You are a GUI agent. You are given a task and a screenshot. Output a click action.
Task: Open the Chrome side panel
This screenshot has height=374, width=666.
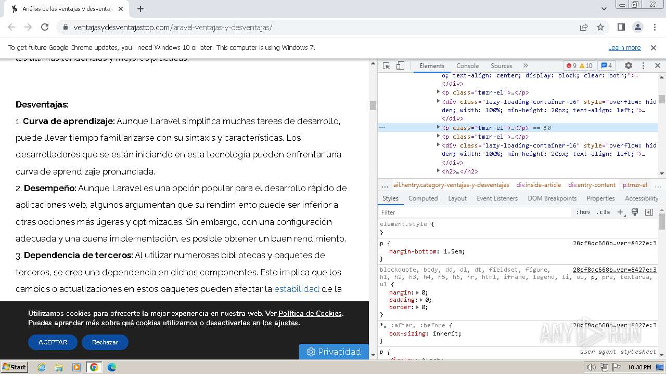click(x=621, y=27)
